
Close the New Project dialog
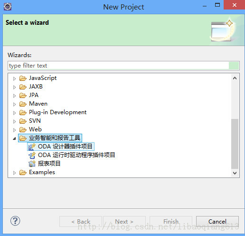(x=235, y=5)
